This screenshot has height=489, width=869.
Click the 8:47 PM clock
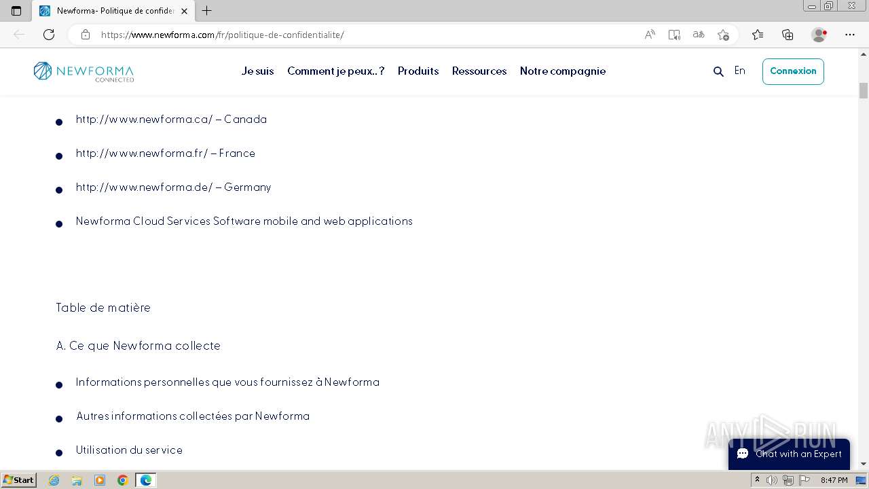(834, 480)
